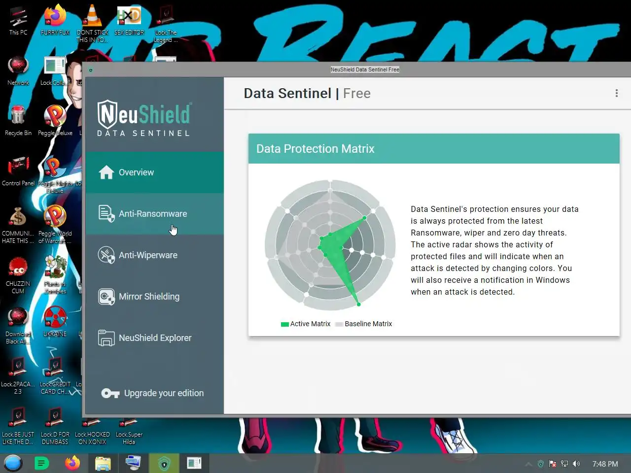Click the Data Protection Matrix header
The width and height of the screenshot is (631, 473).
tap(434, 149)
